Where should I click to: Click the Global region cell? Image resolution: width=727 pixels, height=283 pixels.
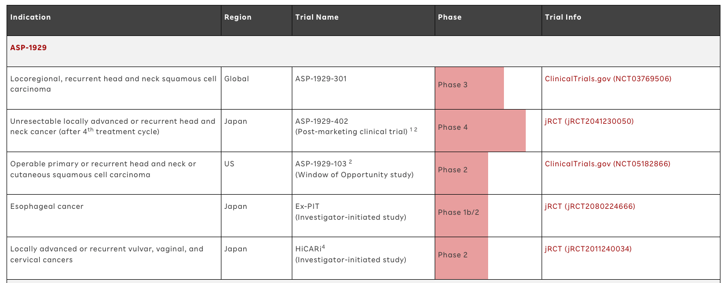tap(237, 79)
